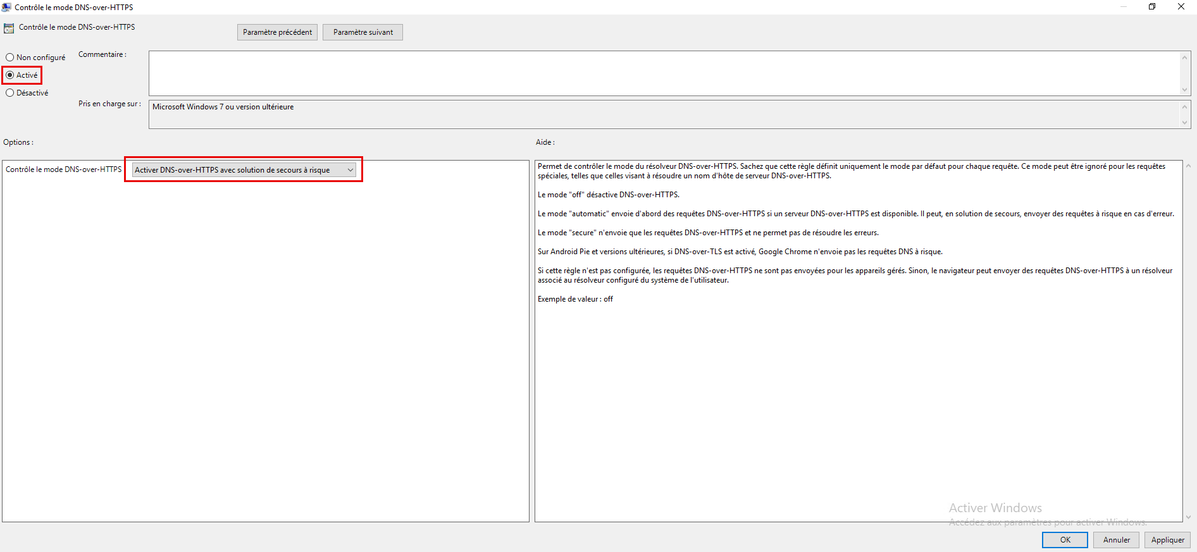
Task: Click the Android Pie help paragraph
Action: [x=740, y=252]
